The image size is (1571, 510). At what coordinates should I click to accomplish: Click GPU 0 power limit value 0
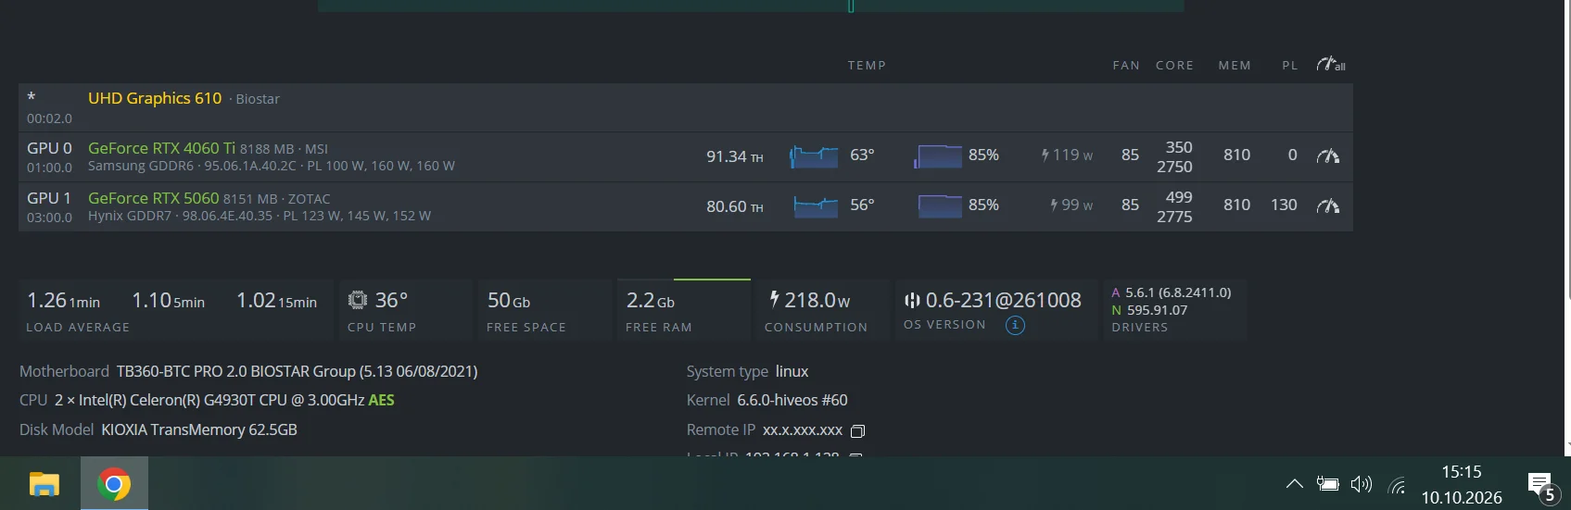point(1292,155)
